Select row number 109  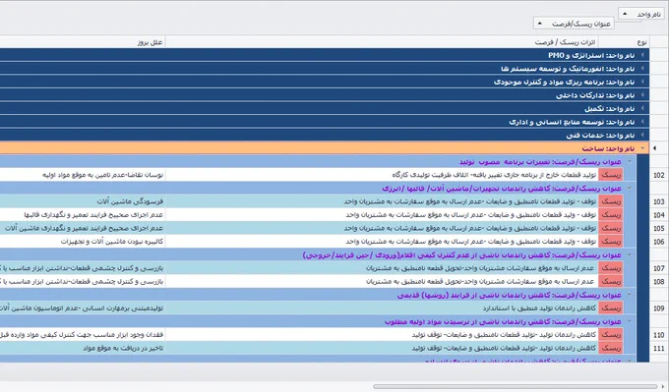coord(659,308)
